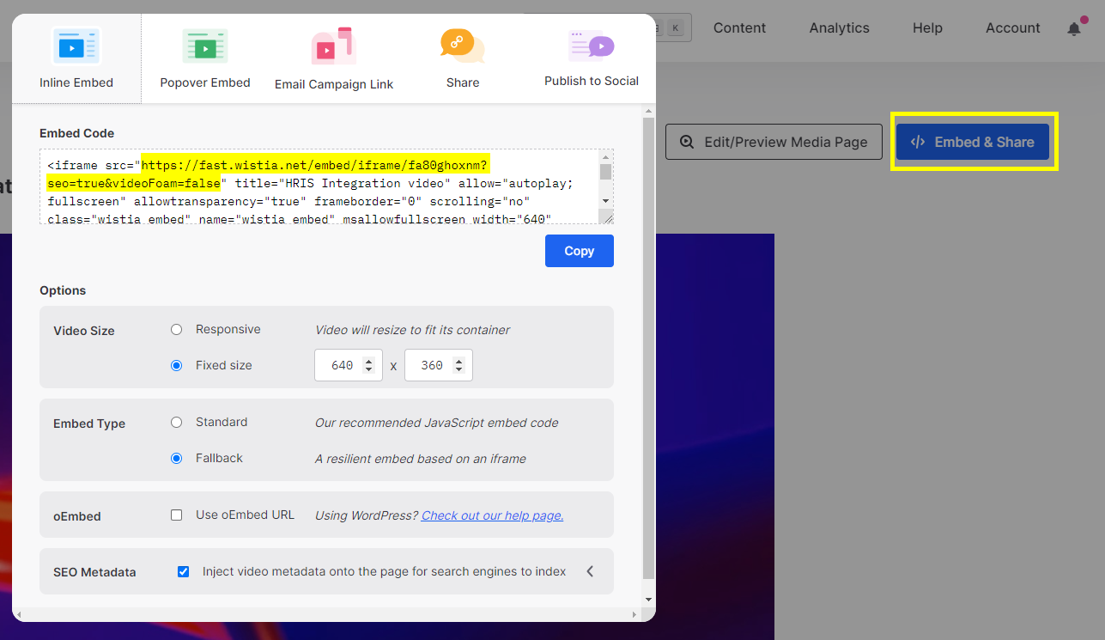Open the Email Campaign Link tab
Viewport: 1105px width, 640px height.
[334, 58]
